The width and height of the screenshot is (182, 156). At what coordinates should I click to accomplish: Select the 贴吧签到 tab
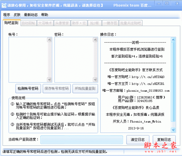pos(11,23)
